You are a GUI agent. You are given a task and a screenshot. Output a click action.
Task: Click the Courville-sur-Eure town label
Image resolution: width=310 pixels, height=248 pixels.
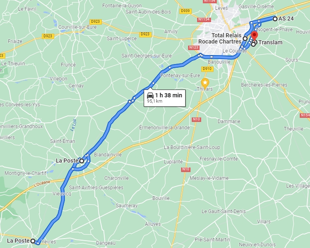(x=77, y=27)
